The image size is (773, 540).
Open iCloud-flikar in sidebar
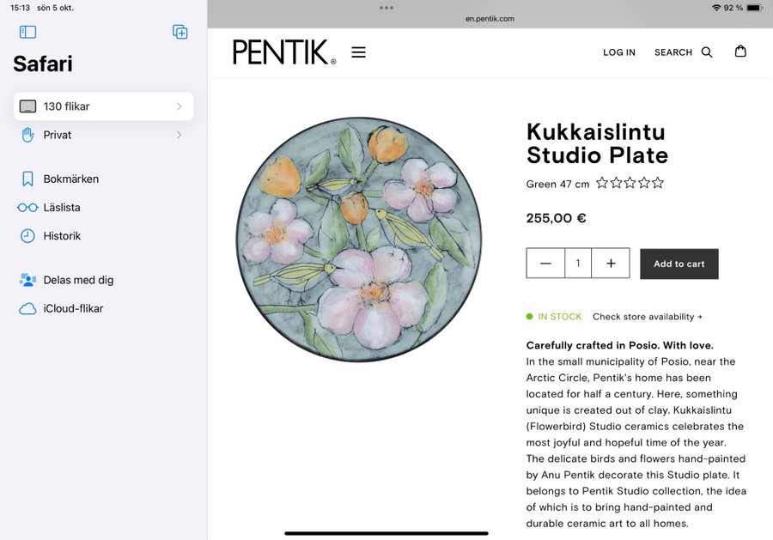(x=73, y=308)
